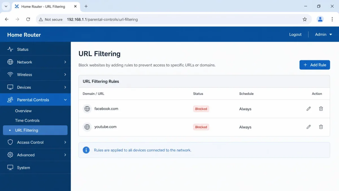Click the Domain / URL column header

(94, 94)
